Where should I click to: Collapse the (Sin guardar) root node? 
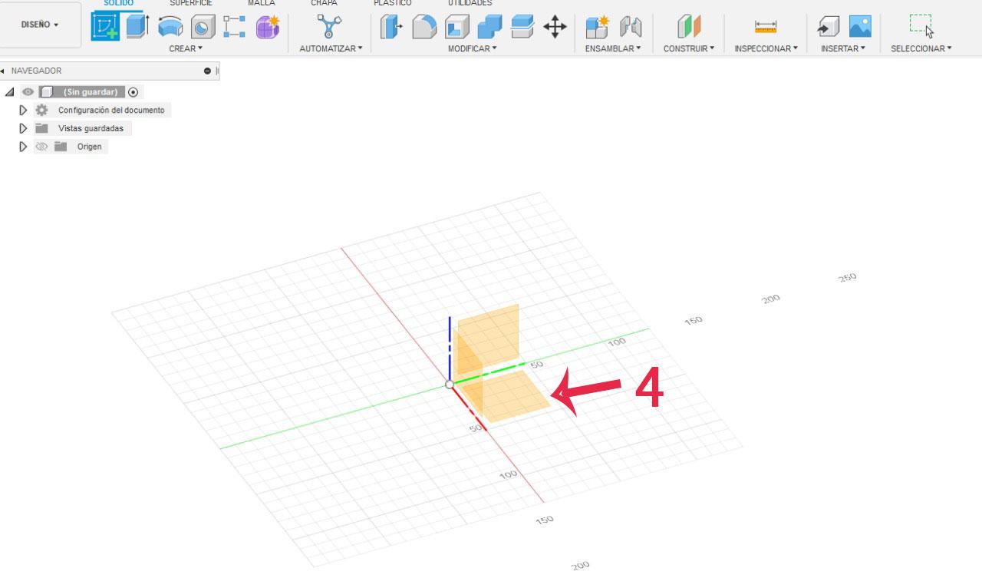[x=10, y=92]
